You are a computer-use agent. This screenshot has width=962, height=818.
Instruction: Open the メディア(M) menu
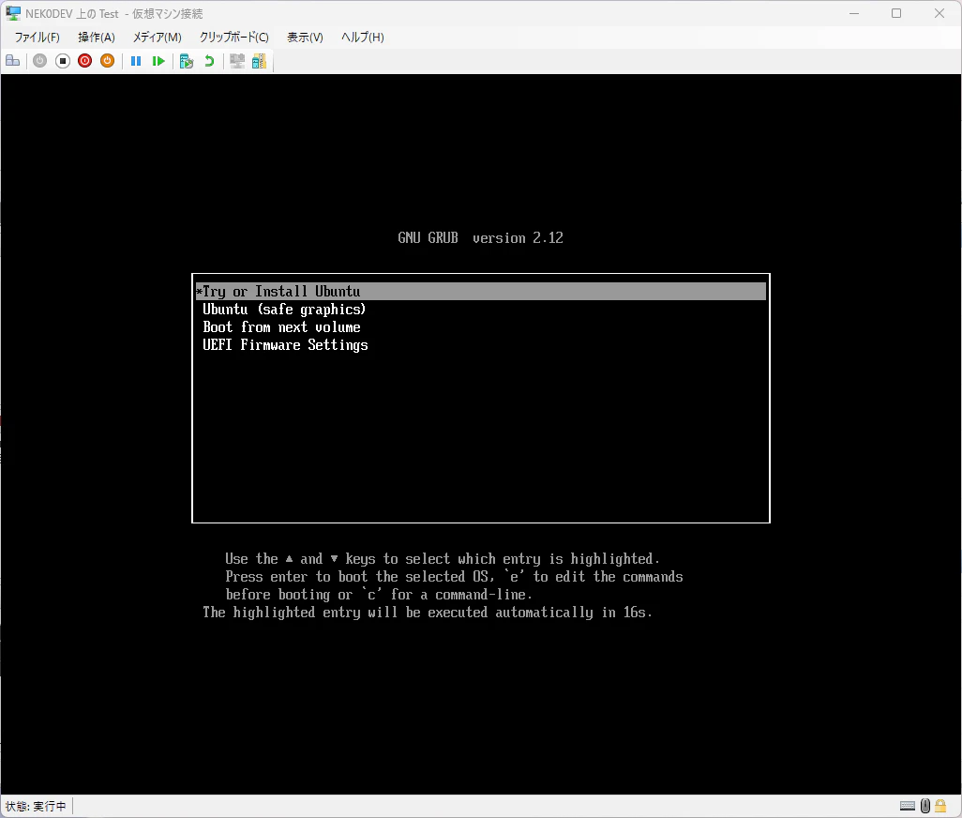[158, 38]
